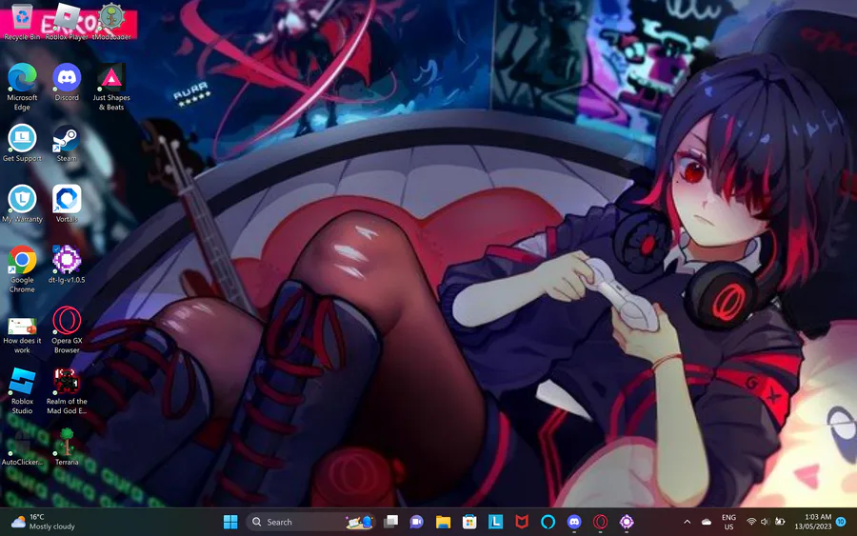
Task: Open Microsoft Edge desktop shortcut
Action: (22, 87)
